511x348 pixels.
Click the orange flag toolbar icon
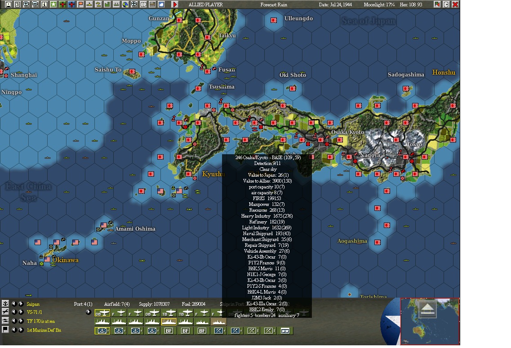(x=80, y=4)
